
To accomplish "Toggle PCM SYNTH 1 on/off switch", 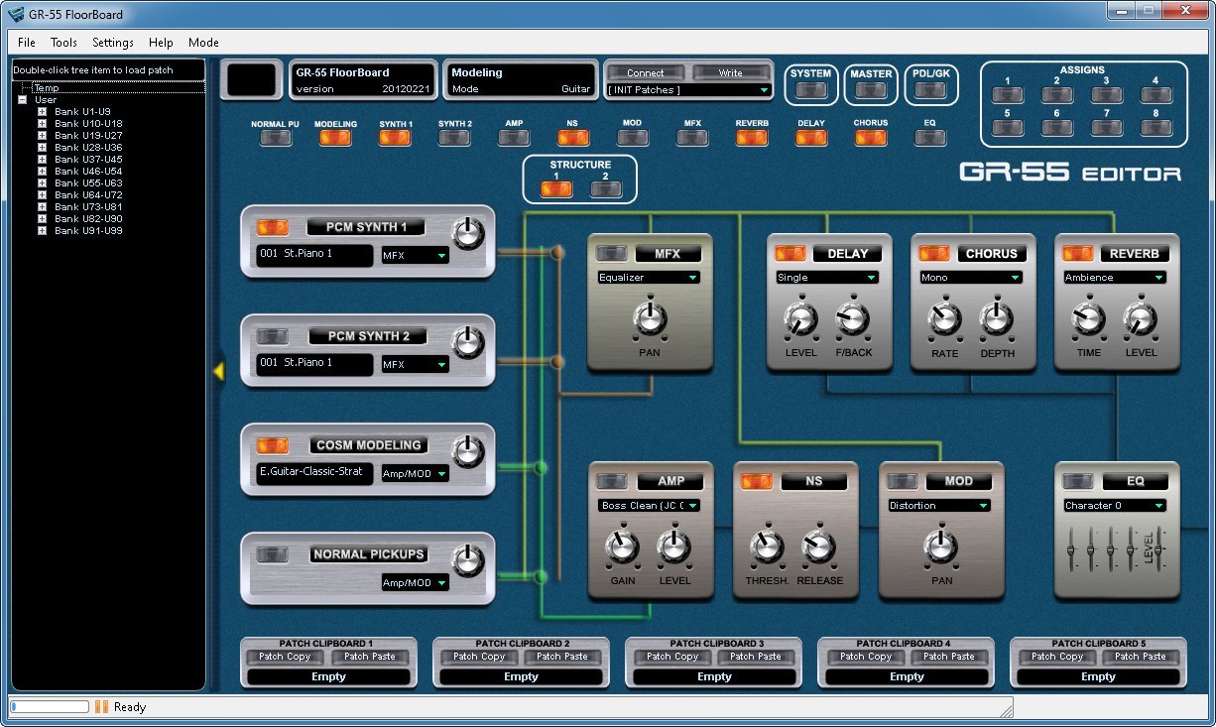I will click(273, 227).
